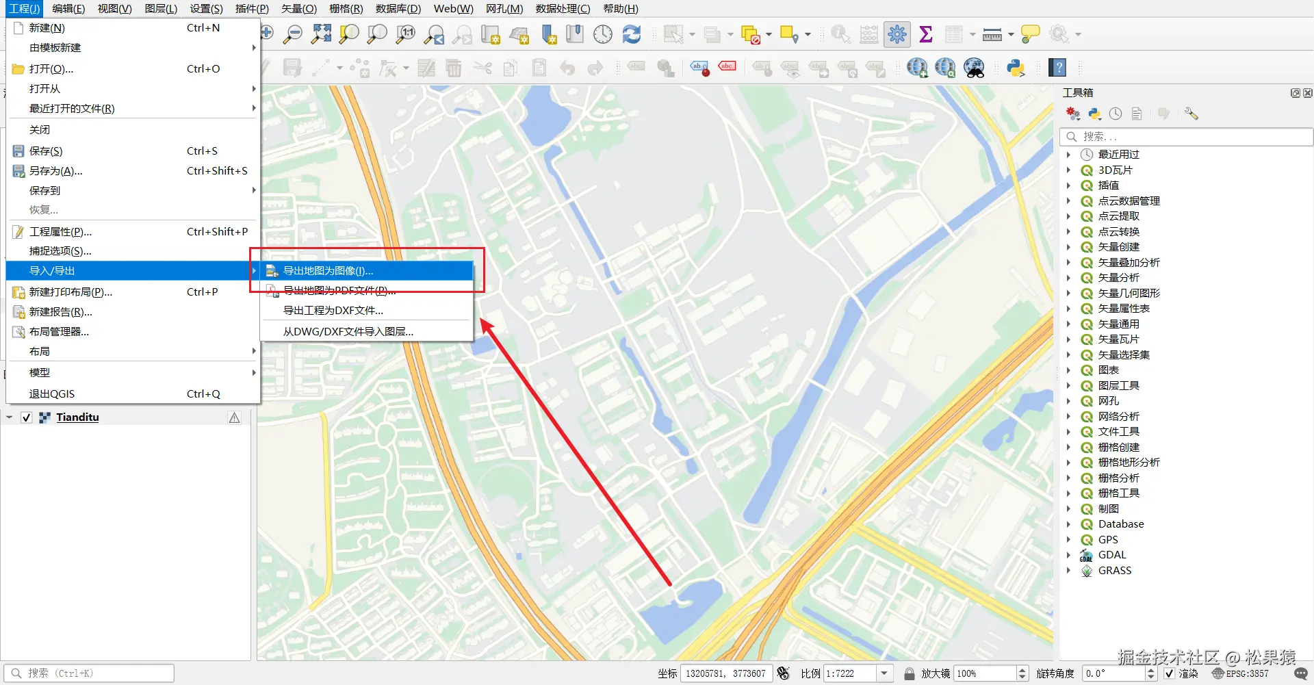The height and width of the screenshot is (685, 1314).
Task: Collapse the Tianditu layer tree node
Action: (10, 417)
